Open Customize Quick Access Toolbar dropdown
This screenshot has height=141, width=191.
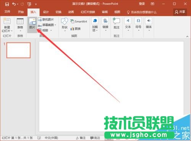click(36, 5)
